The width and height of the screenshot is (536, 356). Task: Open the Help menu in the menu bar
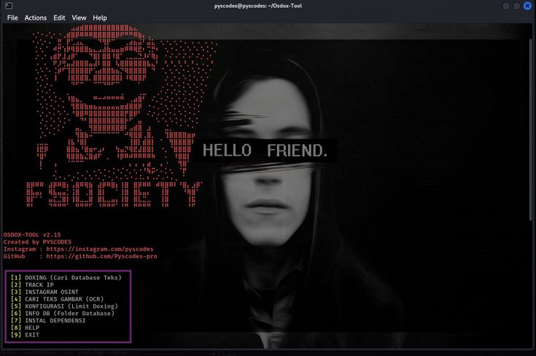pyautogui.click(x=100, y=18)
